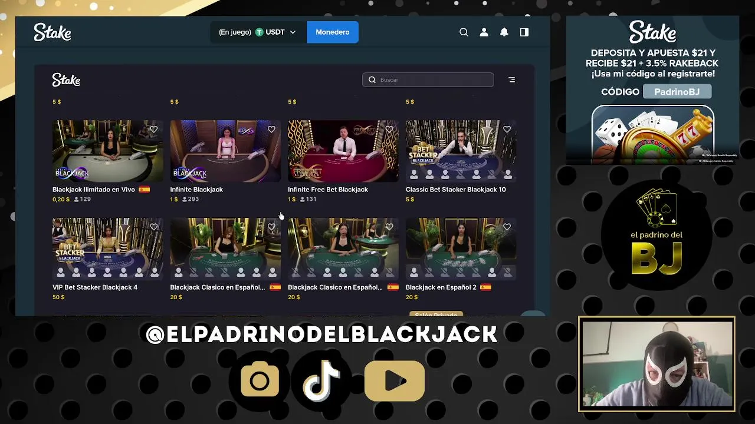Click the TikTok icon in overlay
This screenshot has width=755, height=424.
click(321, 381)
